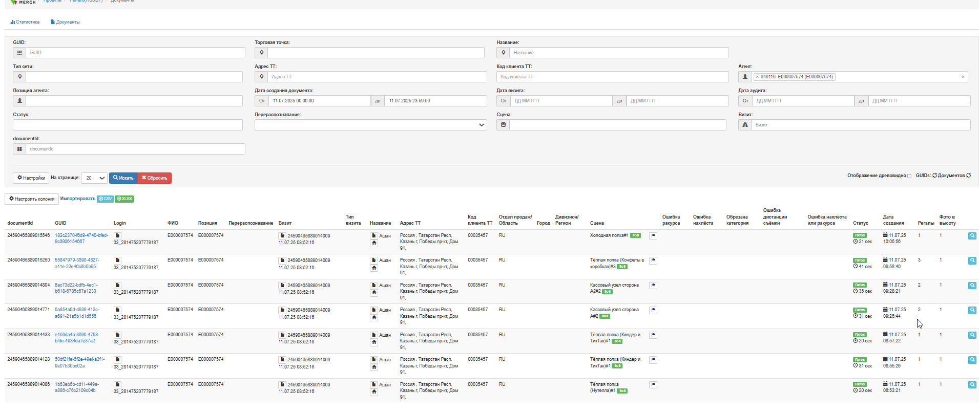This screenshot has height=414, width=979.
Task: Switch to Документы tab
Action: pos(65,22)
